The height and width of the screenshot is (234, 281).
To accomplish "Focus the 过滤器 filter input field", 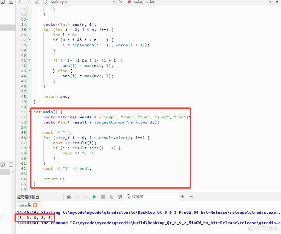I will (x=152, y=197).
